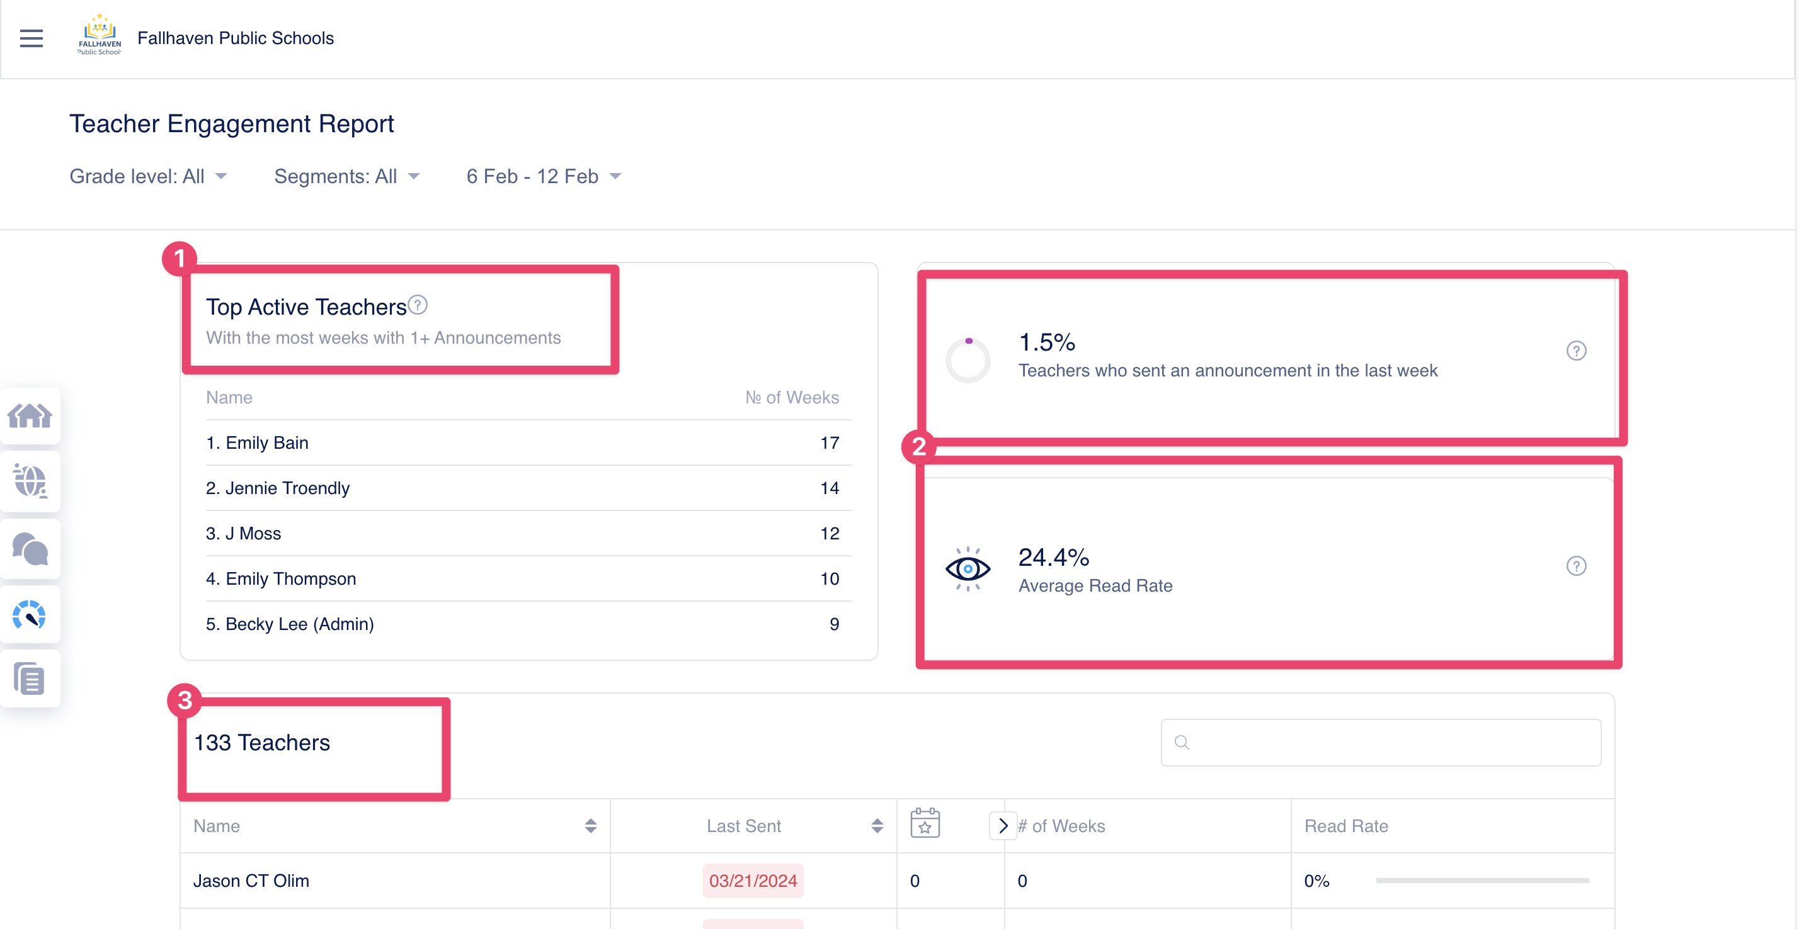Open the Grade level: All dropdown
Screen dimensions: 1799x929
click(x=148, y=176)
